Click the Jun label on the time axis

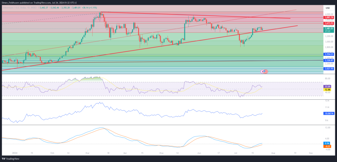(199, 153)
